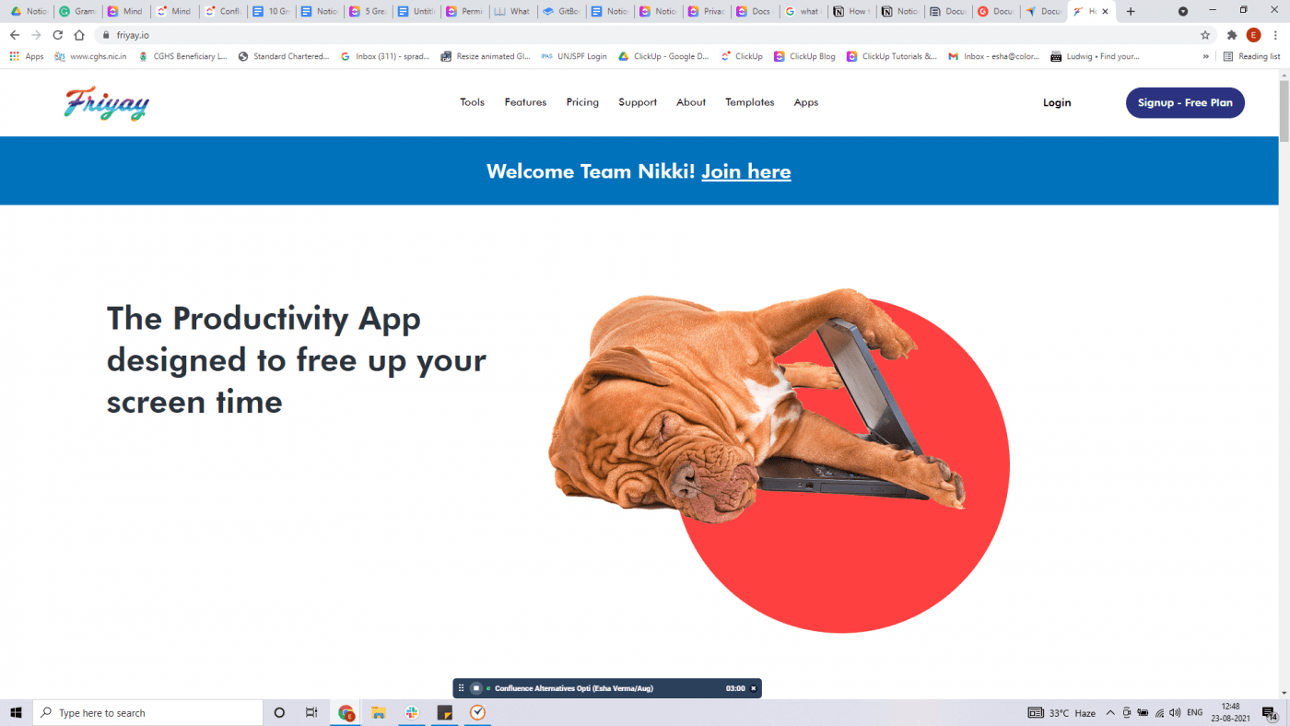Switch to the GitBo tab
This screenshot has width=1290, height=726.
click(561, 12)
